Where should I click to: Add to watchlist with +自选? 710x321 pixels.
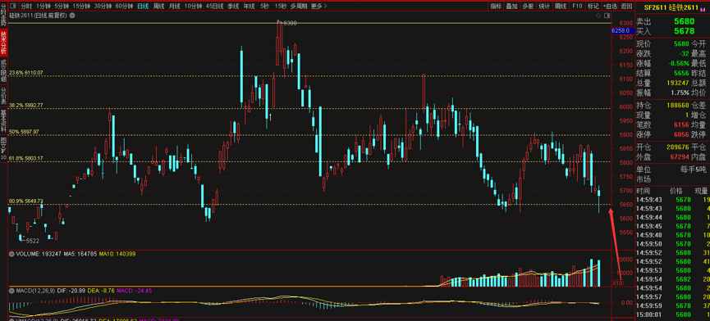[610, 7]
